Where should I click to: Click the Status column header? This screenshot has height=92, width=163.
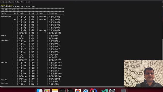coord(41,13)
